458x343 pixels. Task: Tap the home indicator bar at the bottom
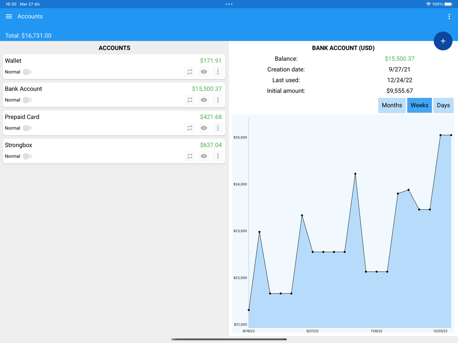tap(229, 339)
